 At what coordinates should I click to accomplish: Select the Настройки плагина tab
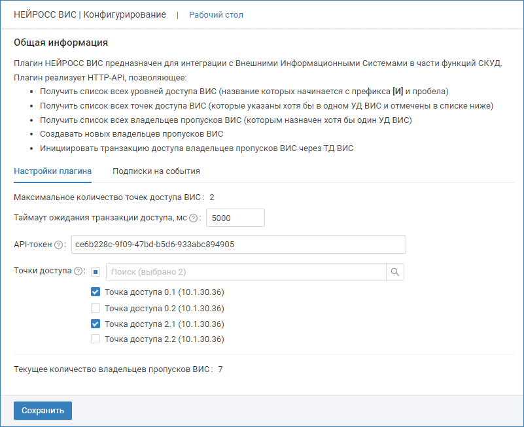[x=52, y=171]
